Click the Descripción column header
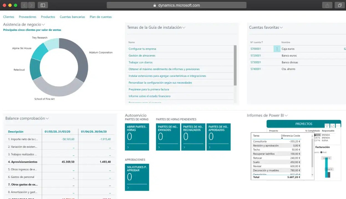346x199 pixels. tap(16, 132)
